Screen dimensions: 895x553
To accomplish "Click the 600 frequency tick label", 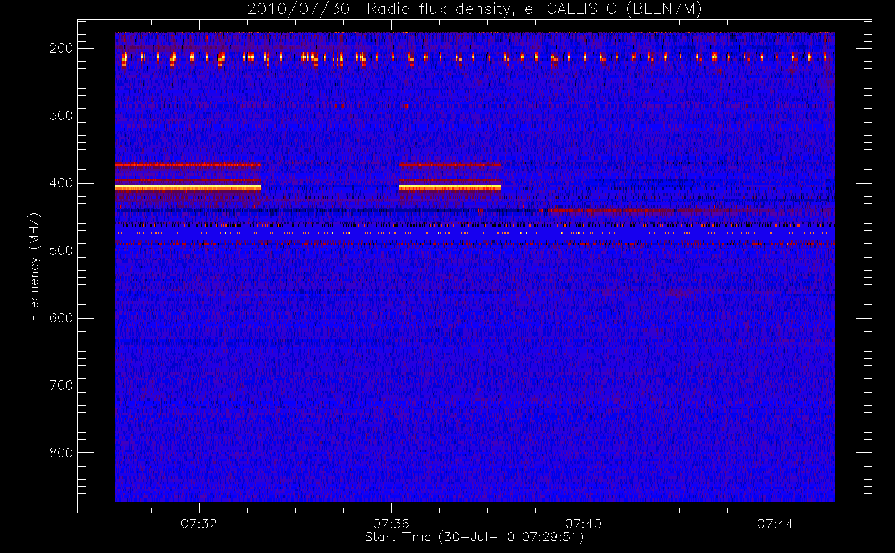I will coord(61,318).
